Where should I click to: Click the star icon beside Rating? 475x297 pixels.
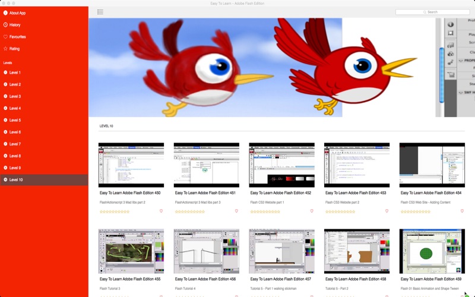(x=5, y=49)
